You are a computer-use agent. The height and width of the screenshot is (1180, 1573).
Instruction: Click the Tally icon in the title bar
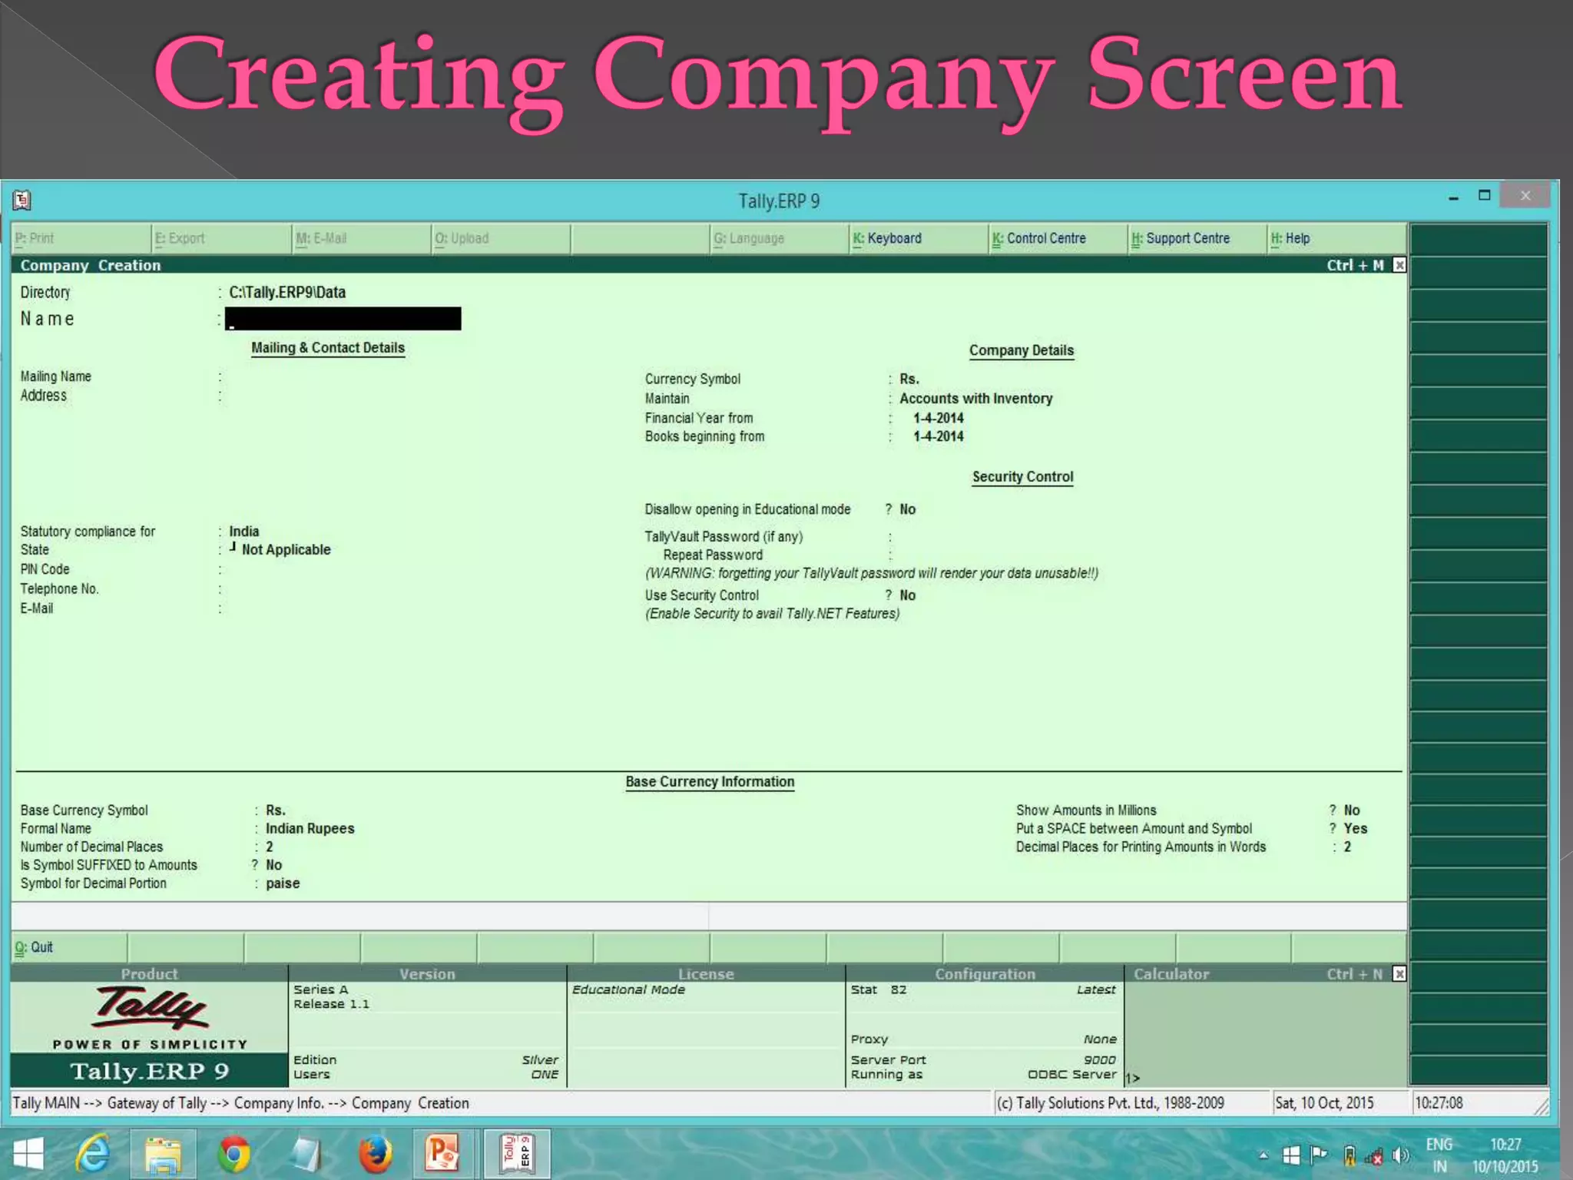(22, 201)
